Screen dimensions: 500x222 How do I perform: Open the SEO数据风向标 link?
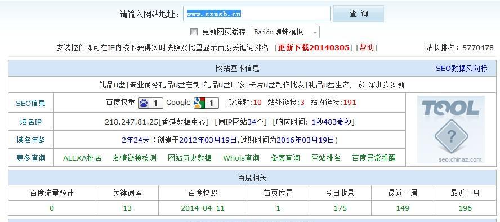[461, 68]
